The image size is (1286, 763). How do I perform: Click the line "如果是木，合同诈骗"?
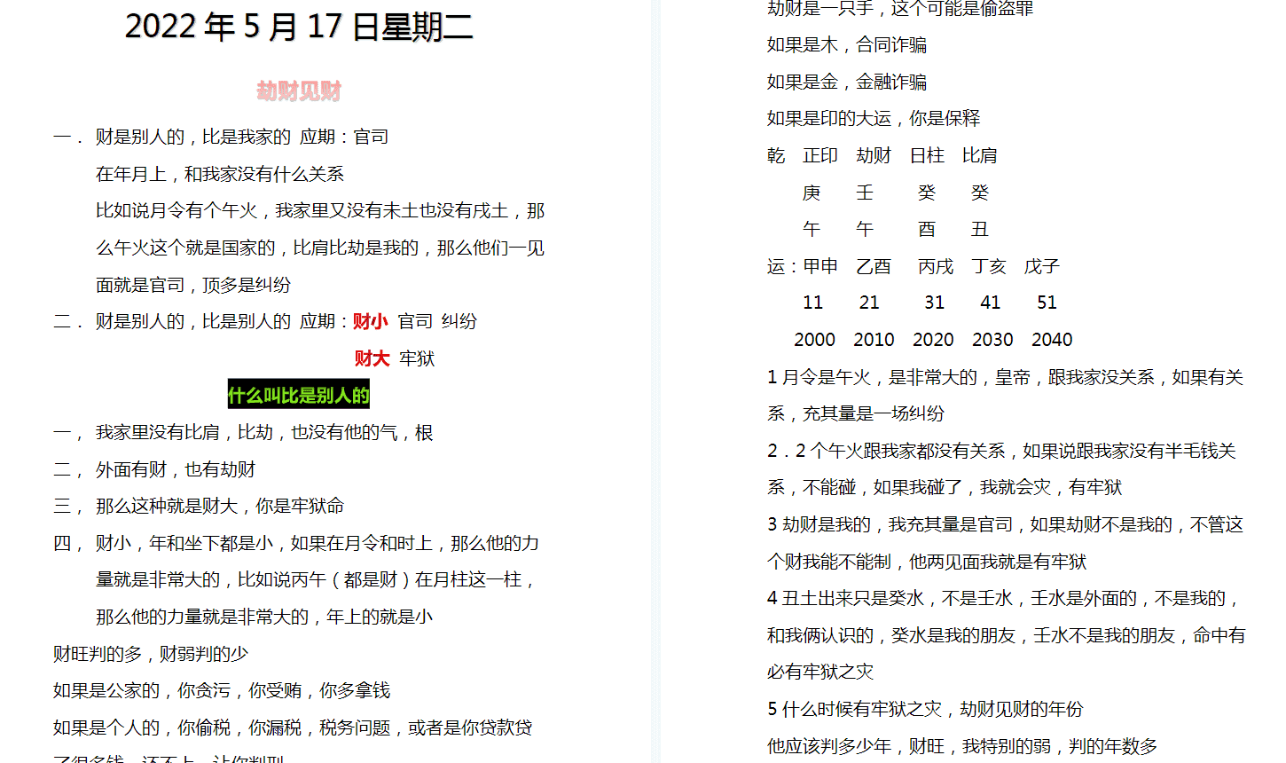pyautogui.click(x=847, y=44)
